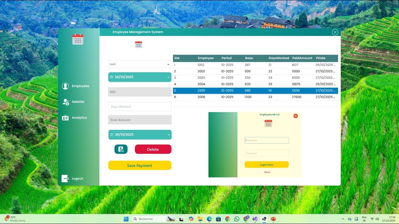Open Microsoft Edge from the taskbar
399x224 pixels.
tap(209, 219)
